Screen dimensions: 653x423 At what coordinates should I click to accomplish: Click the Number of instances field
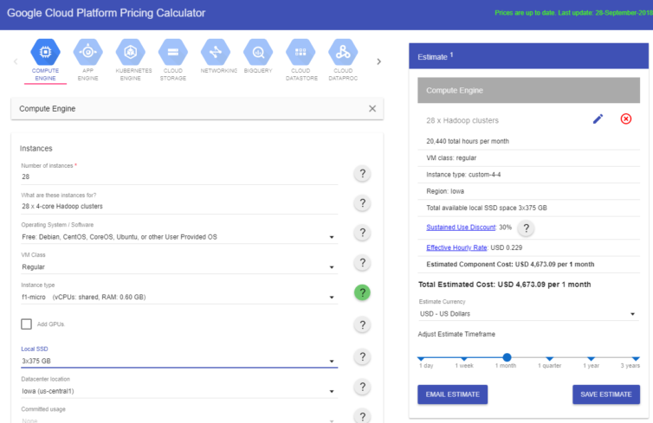click(x=178, y=176)
